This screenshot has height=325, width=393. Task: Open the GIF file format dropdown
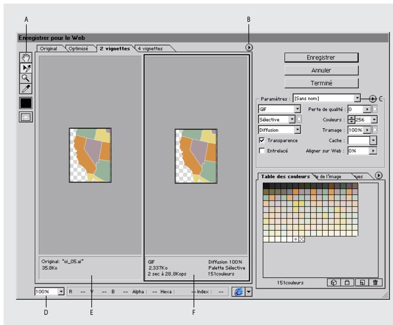280,109
